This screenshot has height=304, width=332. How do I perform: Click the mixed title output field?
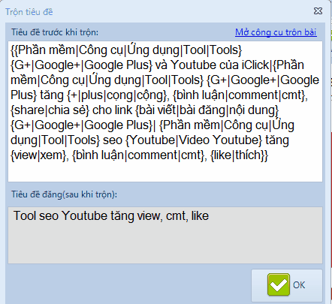(x=165, y=235)
